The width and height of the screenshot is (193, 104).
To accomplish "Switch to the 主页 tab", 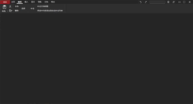I will (x=13, y=2).
